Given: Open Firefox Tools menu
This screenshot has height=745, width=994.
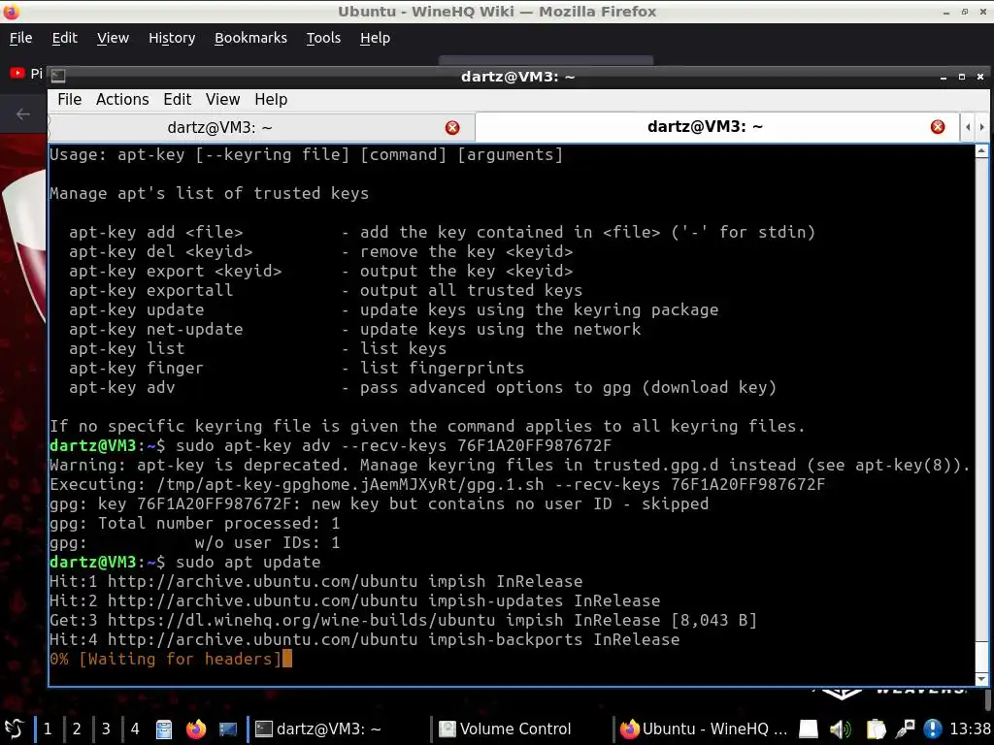Looking at the screenshot, I should pyautogui.click(x=323, y=38).
